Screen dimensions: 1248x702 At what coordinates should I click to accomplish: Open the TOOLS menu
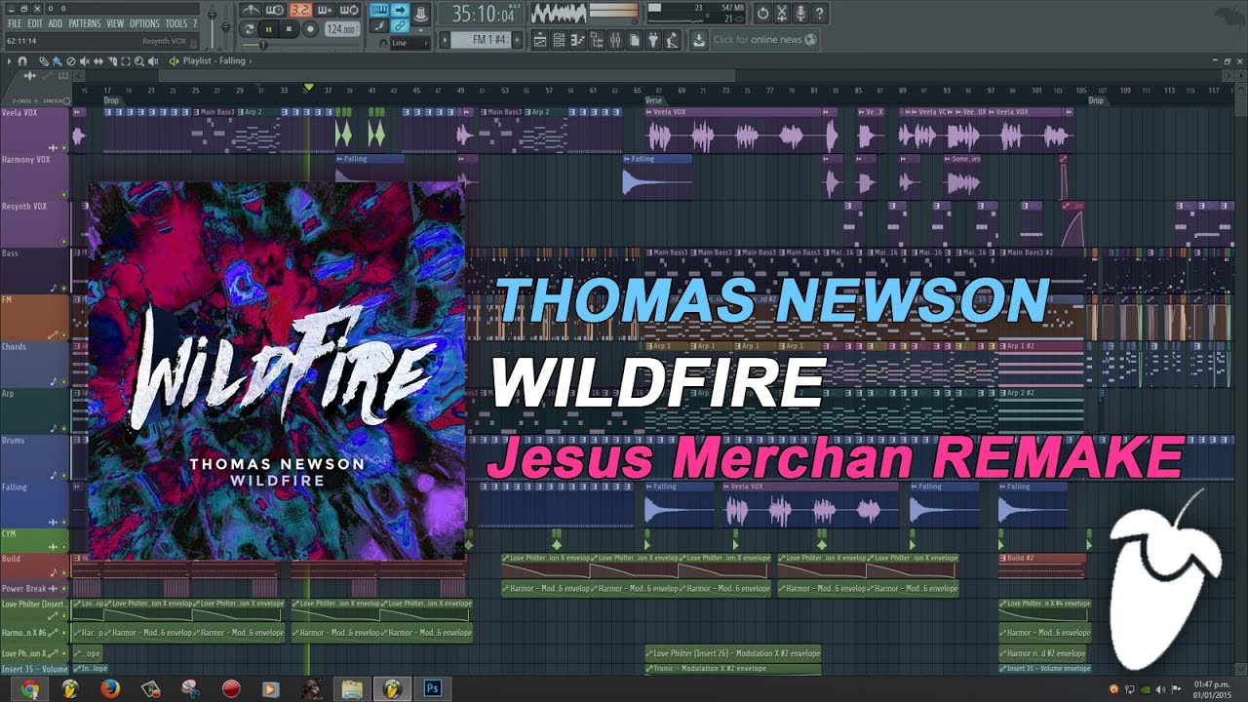coord(176,23)
